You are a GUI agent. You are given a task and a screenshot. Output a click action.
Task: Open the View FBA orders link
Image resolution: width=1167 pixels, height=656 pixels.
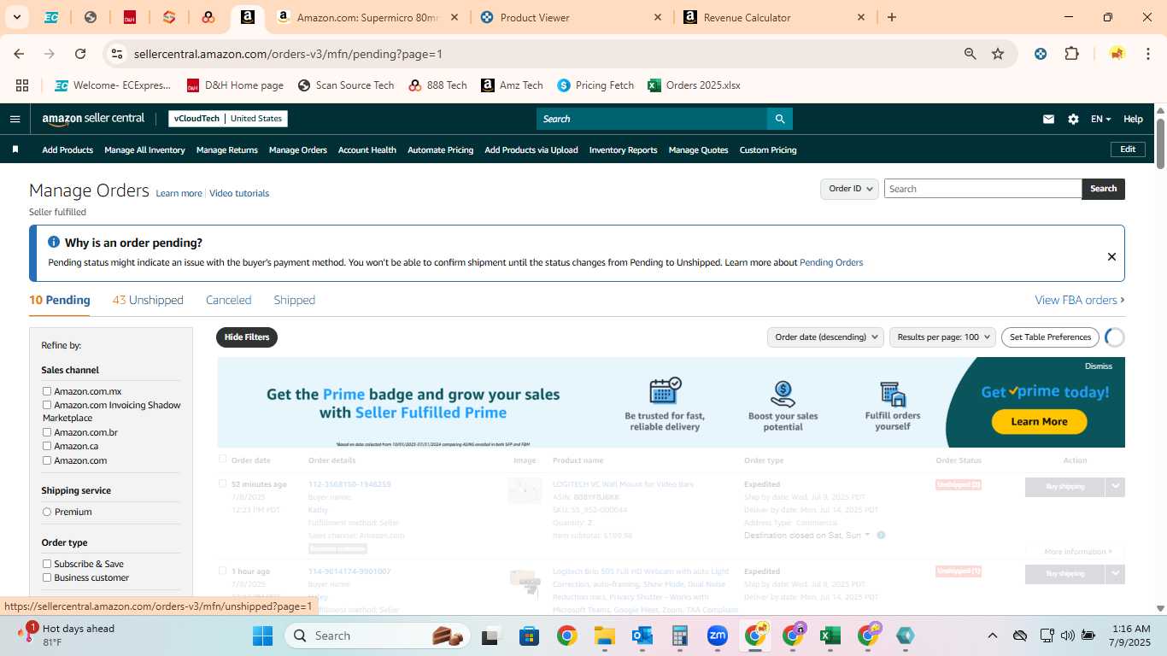point(1080,300)
